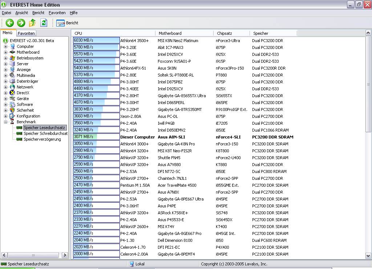The width and height of the screenshot is (372, 269).
Task: Click the Bericht report toolbar button
Action: [x=67, y=23]
